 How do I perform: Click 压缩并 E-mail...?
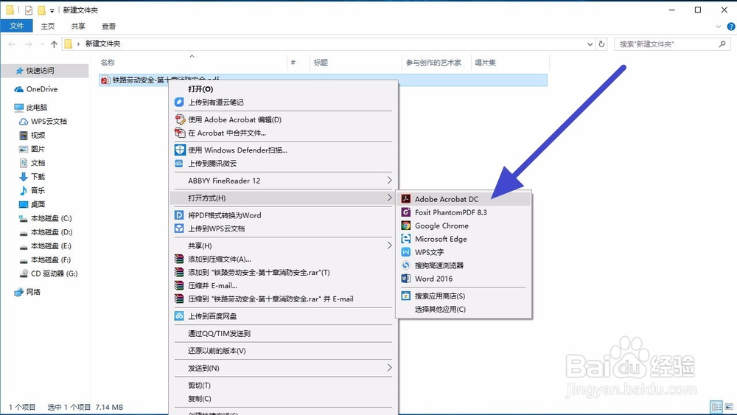pyautogui.click(x=284, y=285)
